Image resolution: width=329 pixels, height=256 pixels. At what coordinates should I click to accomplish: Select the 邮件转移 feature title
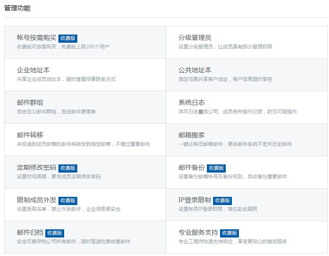click(x=30, y=135)
